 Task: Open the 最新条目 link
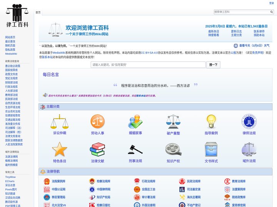(214, 31)
